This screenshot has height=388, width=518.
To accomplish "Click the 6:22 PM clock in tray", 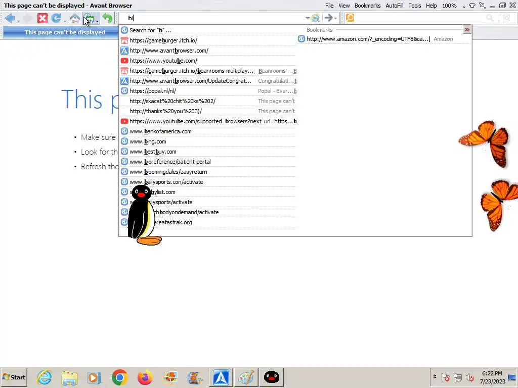I will point(492,373).
